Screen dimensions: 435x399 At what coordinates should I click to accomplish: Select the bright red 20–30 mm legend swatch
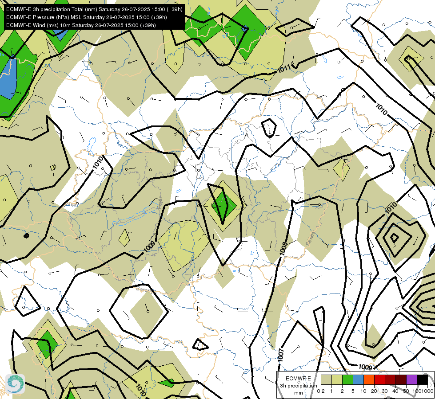click(379, 379)
